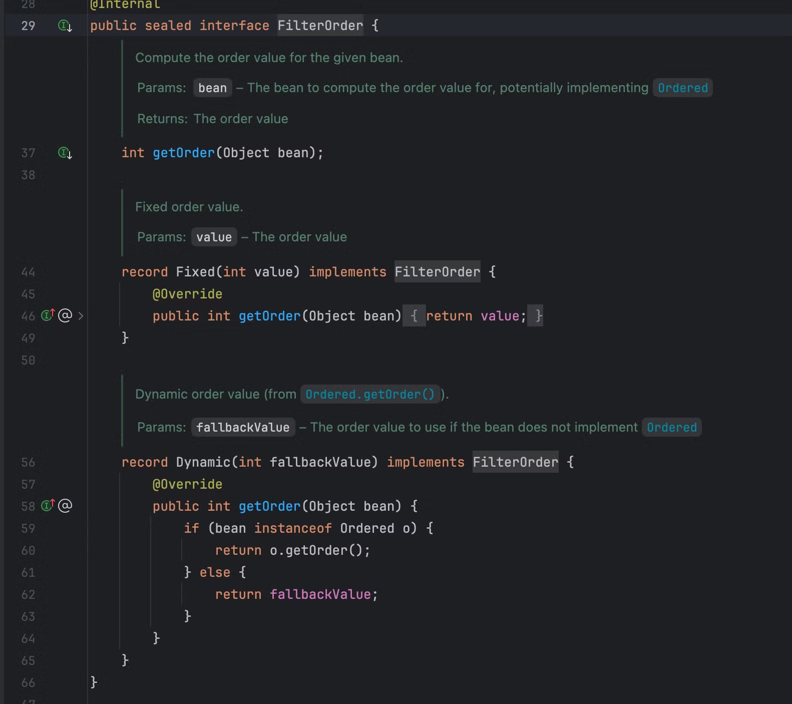Click the @ annotation gutter icon on line 46
Screen dimensions: 792x704
65,315
